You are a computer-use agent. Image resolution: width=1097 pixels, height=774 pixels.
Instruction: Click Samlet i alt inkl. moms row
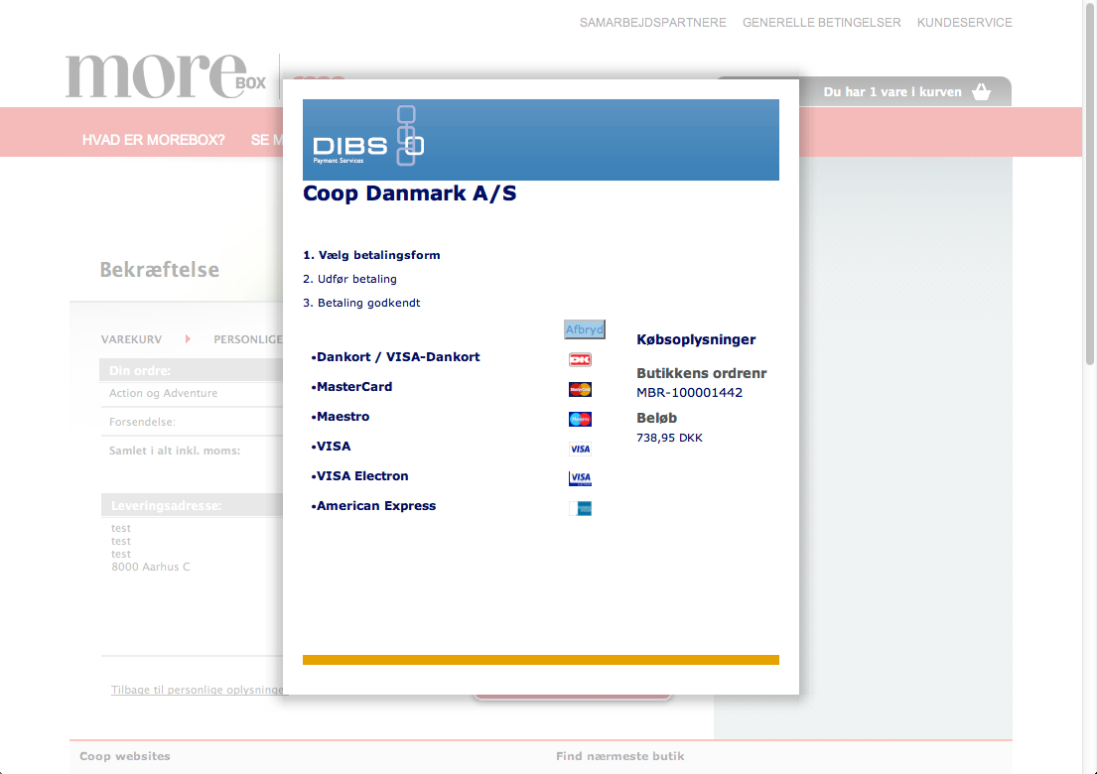[x=191, y=451]
